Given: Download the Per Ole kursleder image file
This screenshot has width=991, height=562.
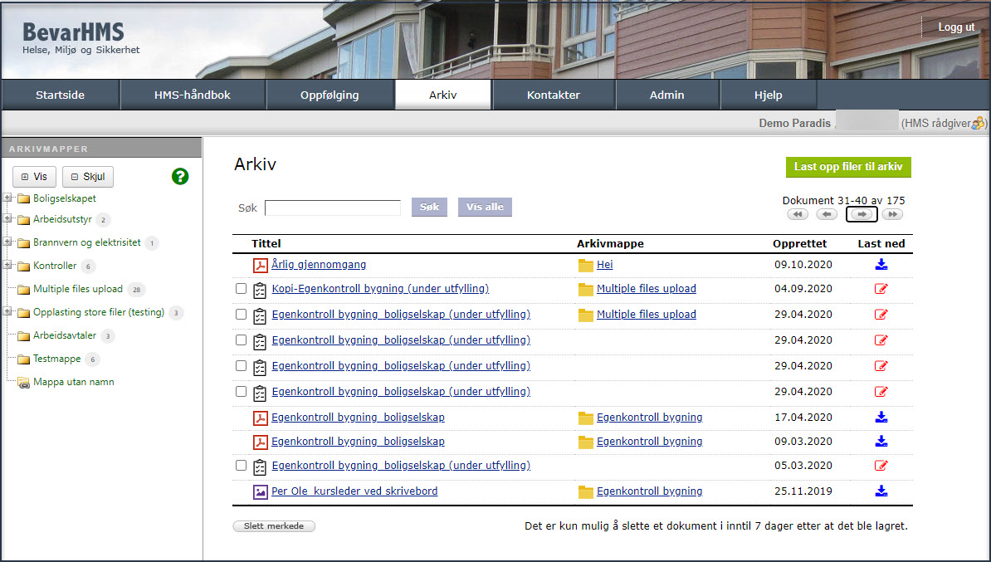Looking at the screenshot, I should click(x=881, y=491).
